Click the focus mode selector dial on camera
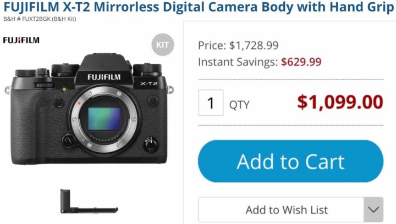The width and height of the screenshot is (396, 224). [151, 144]
